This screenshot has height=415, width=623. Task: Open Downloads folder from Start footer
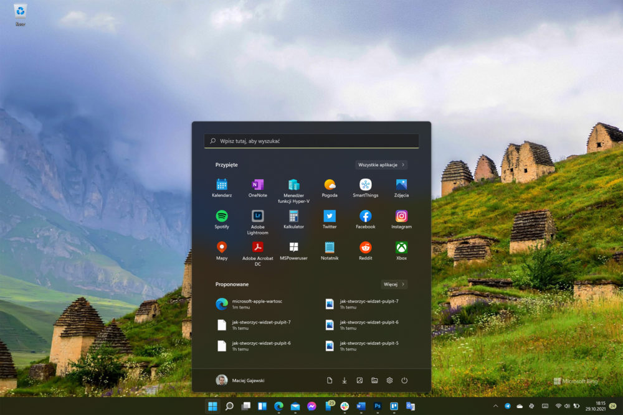tap(345, 380)
